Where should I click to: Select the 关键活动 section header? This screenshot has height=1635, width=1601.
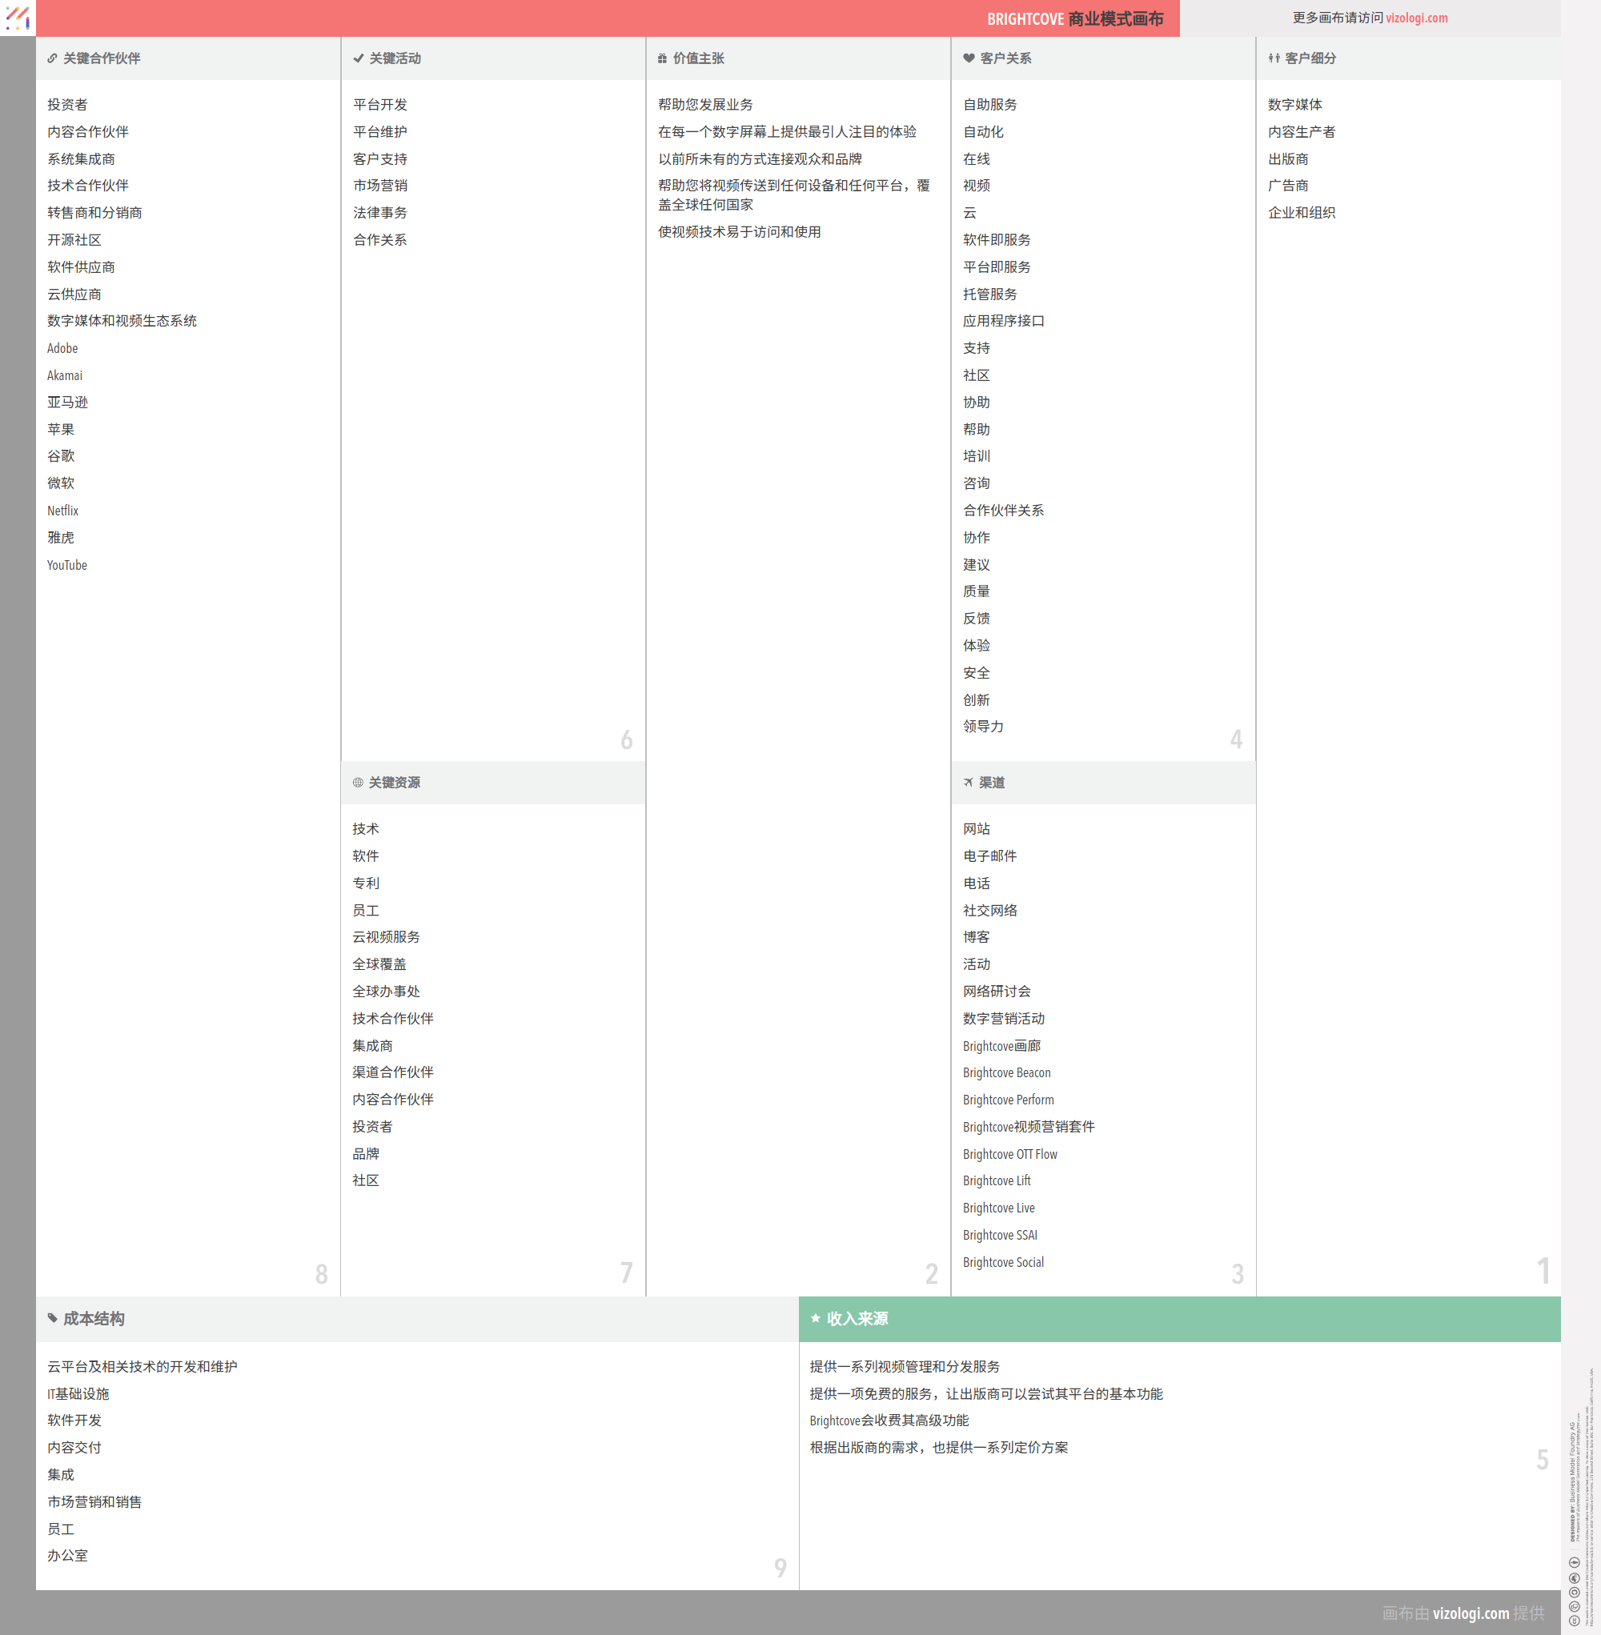395,58
